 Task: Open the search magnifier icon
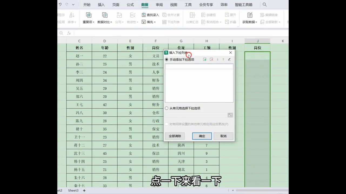(265, 5)
